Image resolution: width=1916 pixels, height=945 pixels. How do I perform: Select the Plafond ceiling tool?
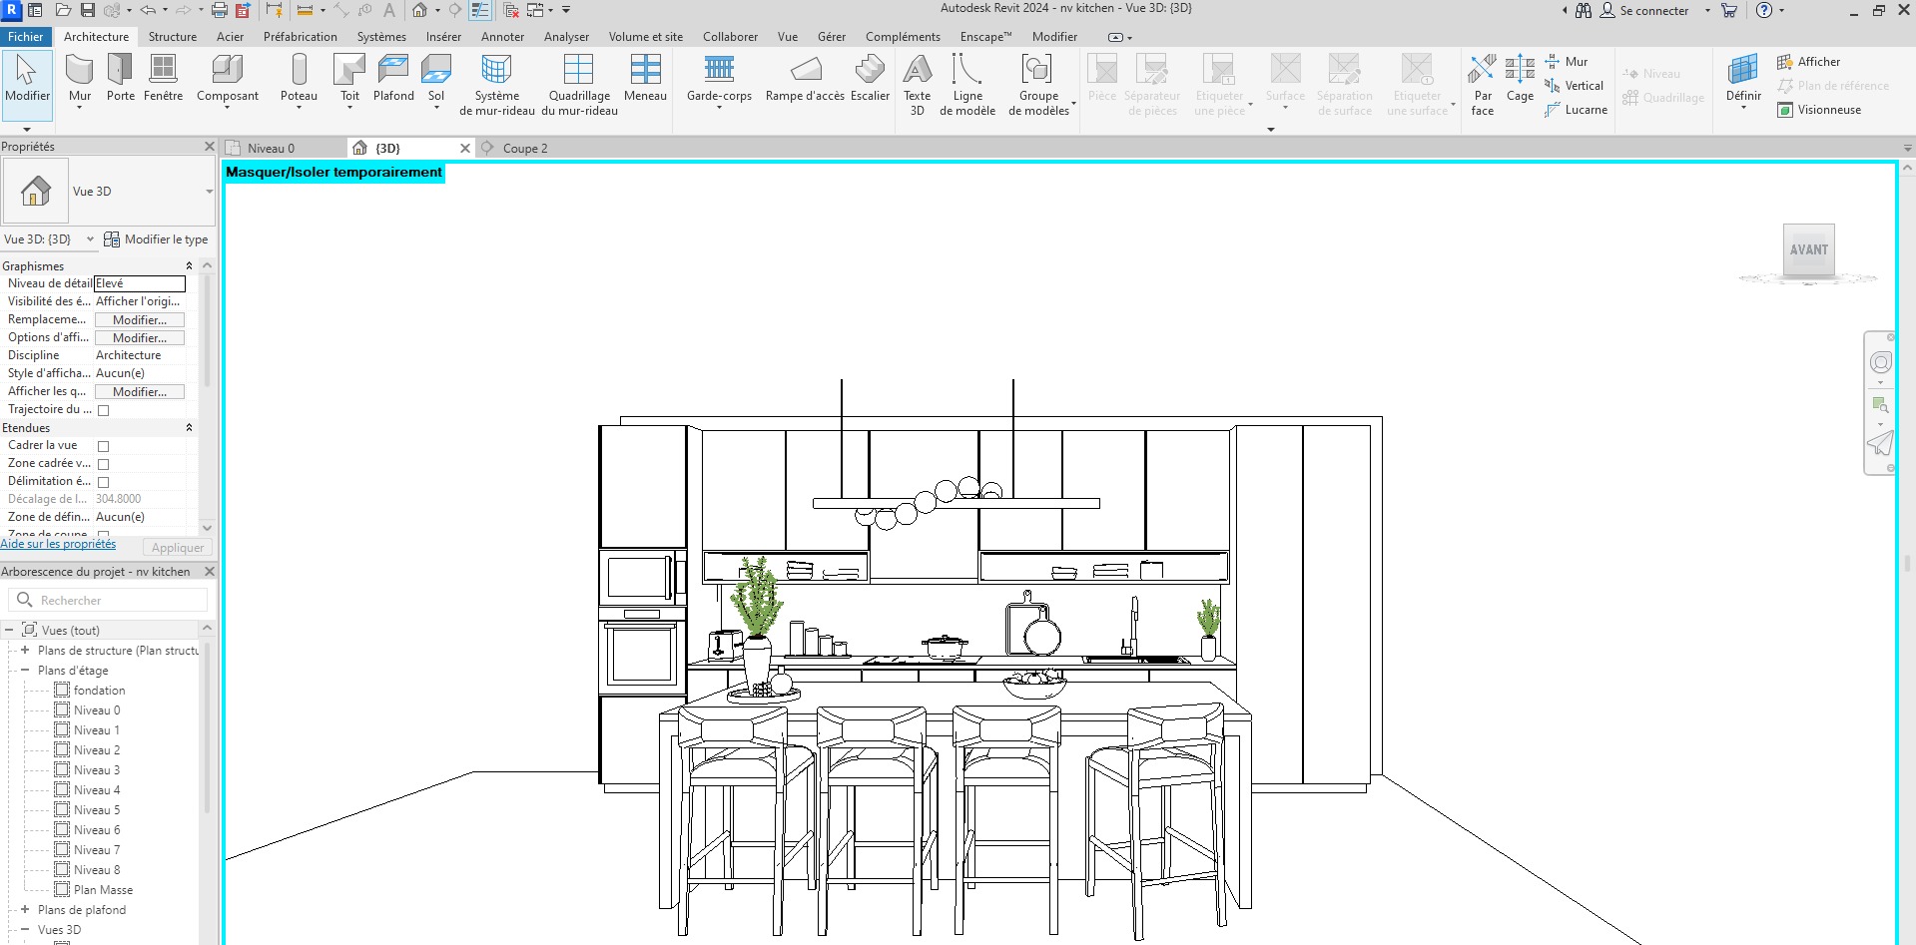pyautogui.click(x=393, y=79)
